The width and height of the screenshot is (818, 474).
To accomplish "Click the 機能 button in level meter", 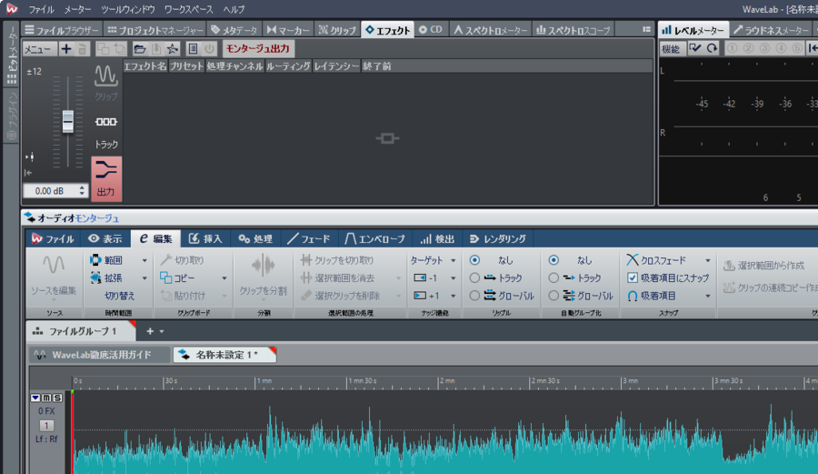I will (x=671, y=48).
